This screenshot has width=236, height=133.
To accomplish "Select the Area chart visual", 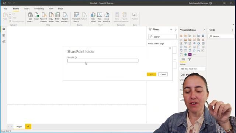I will 185,40.
